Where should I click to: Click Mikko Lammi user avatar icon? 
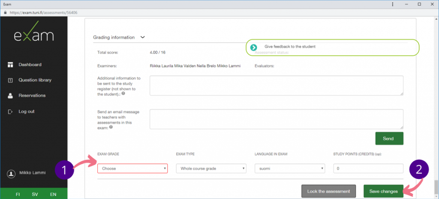(11, 174)
